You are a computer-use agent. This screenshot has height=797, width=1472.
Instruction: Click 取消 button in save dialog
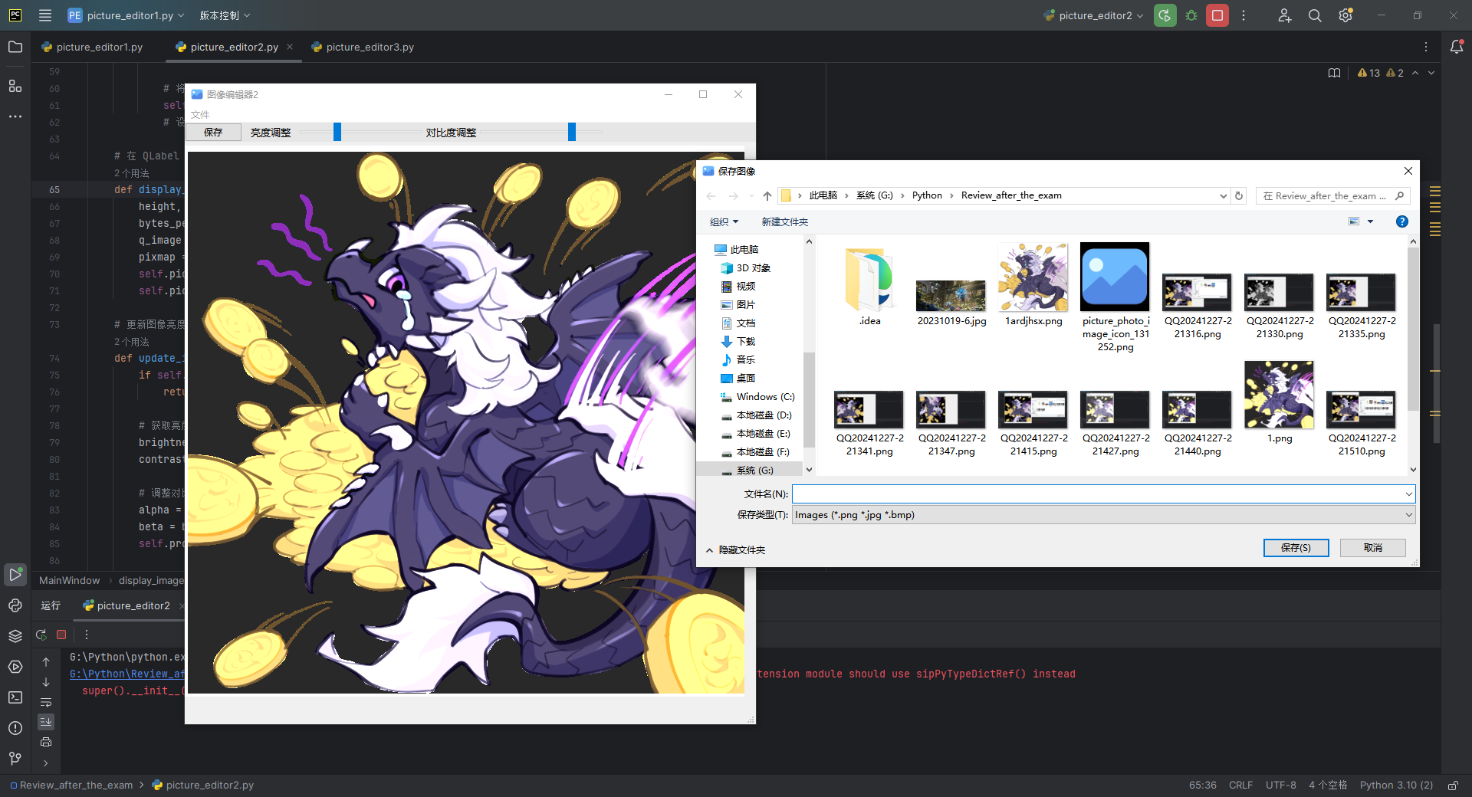click(x=1373, y=548)
